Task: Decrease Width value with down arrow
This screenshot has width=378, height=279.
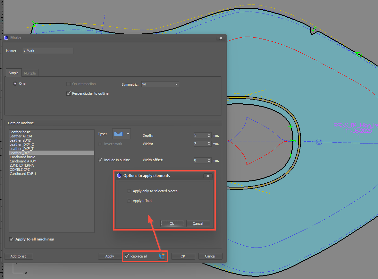Action: click(209, 145)
